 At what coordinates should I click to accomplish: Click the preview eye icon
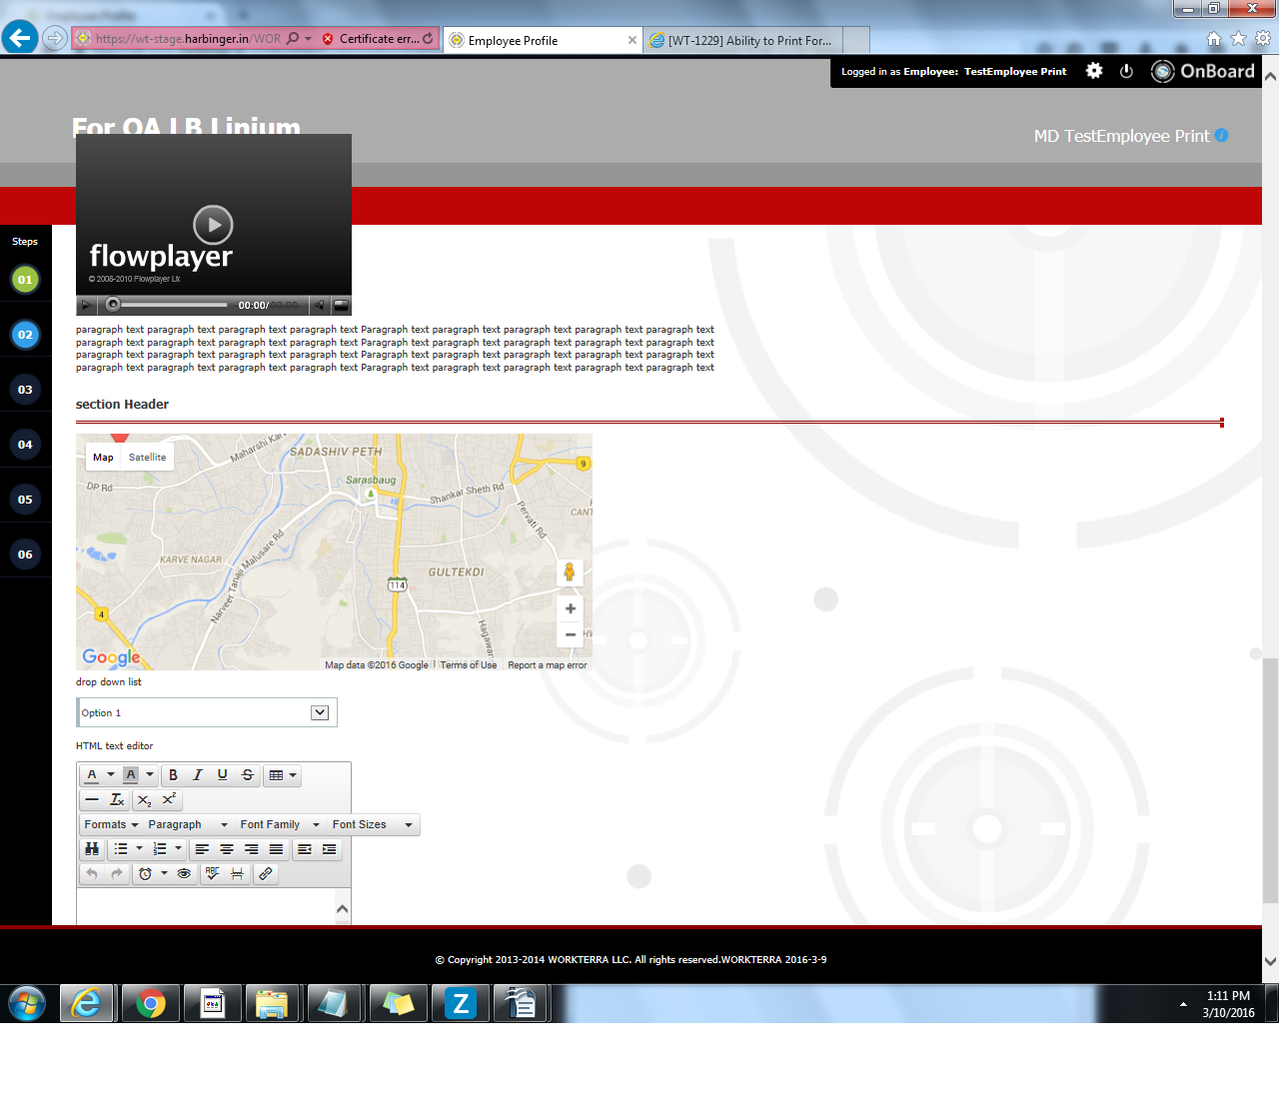point(184,874)
